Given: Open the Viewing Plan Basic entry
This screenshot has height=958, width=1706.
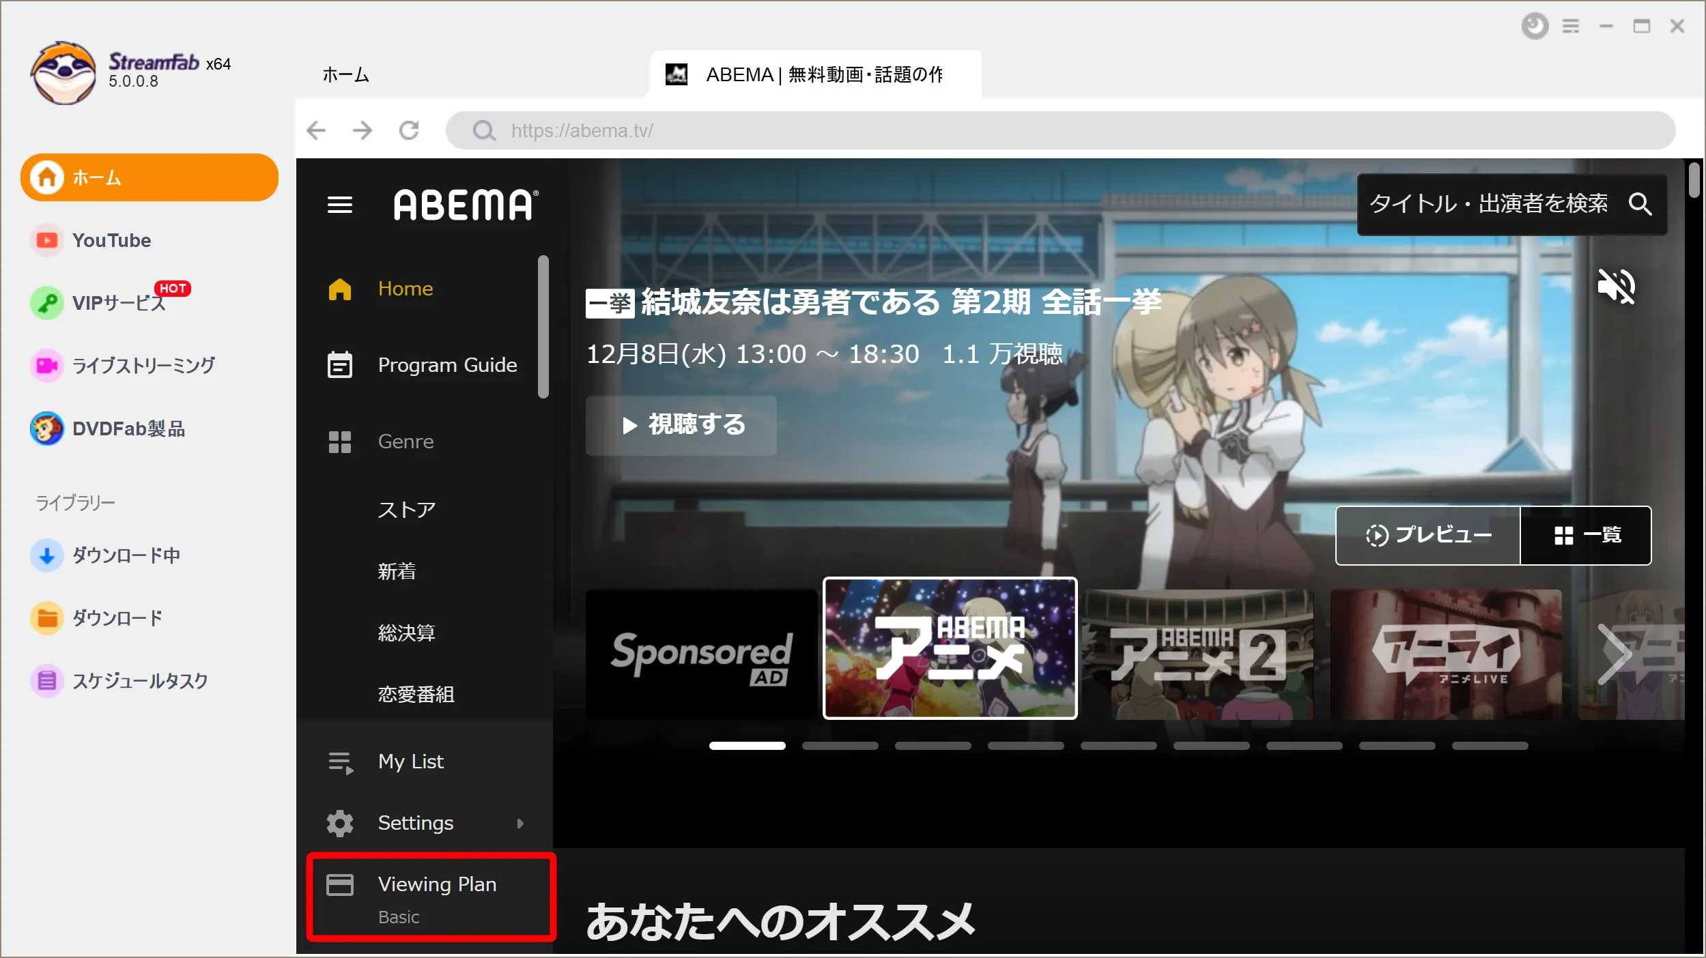Looking at the screenshot, I should [x=431, y=897].
